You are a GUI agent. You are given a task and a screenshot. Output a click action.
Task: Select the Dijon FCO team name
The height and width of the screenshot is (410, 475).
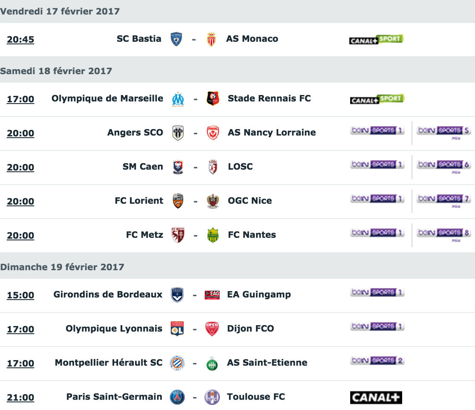point(250,329)
